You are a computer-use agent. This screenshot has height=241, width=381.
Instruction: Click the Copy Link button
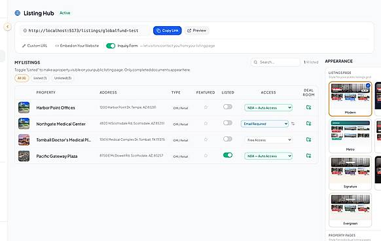click(167, 31)
